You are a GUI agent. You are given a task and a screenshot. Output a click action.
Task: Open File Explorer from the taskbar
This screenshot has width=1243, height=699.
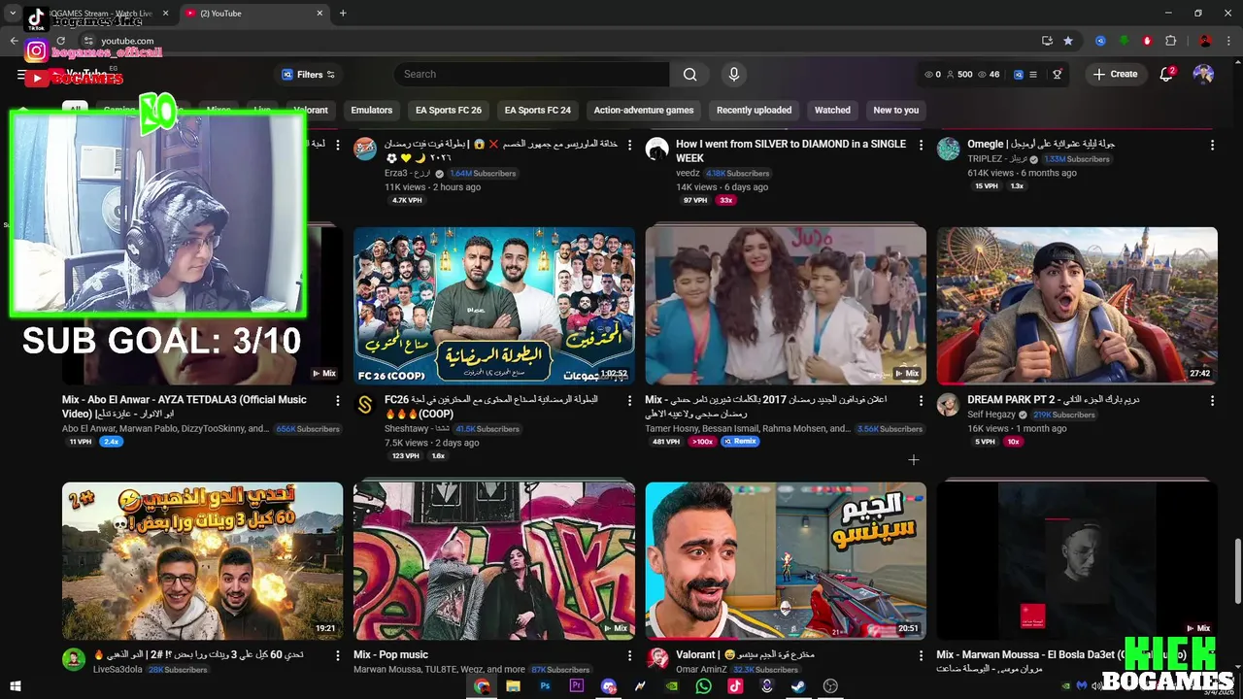pos(513,686)
